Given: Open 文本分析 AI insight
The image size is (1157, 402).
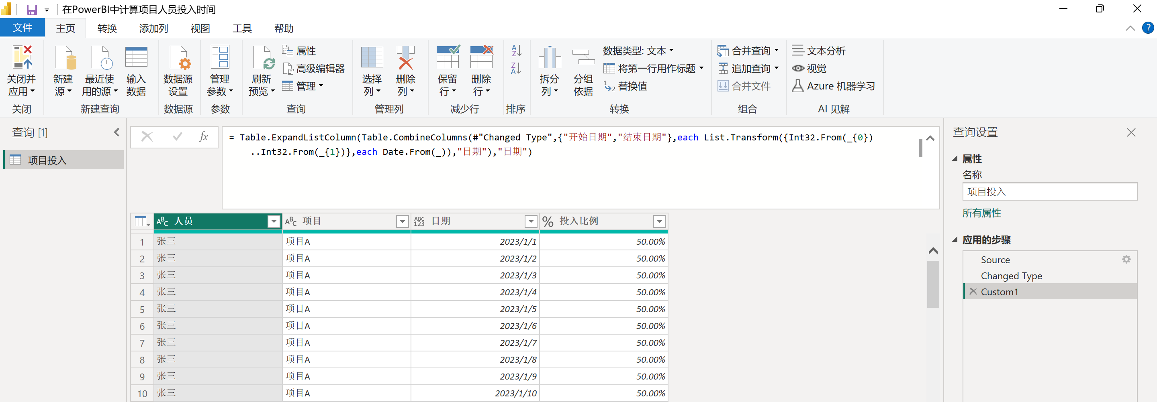Looking at the screenshot, I should (x=818, y=51).
